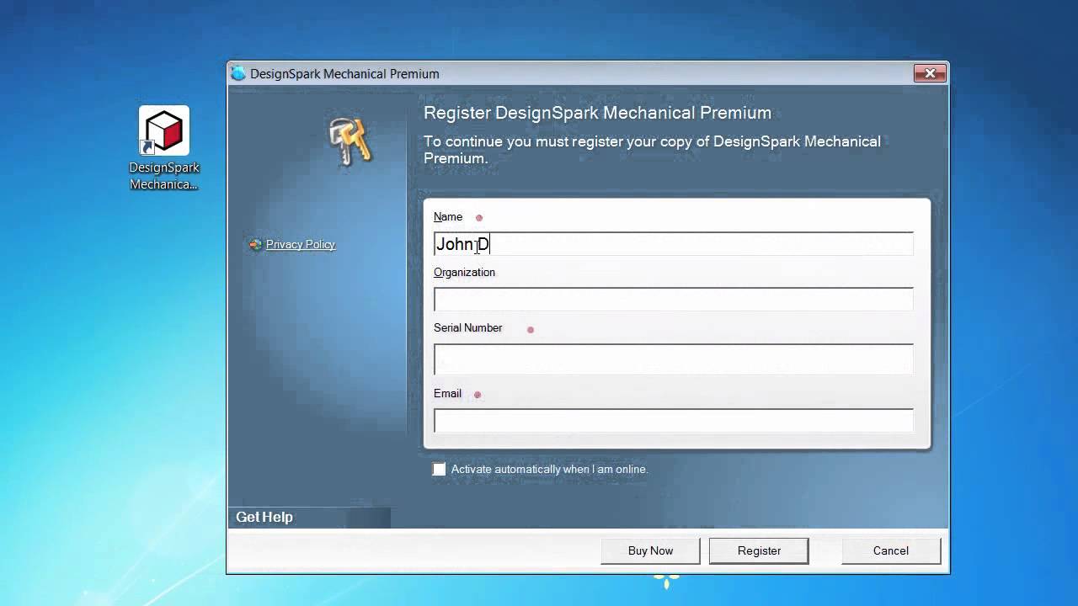Open the Get Help section
The height and width of the screenshot is (606, 1078).
(264, 517)
